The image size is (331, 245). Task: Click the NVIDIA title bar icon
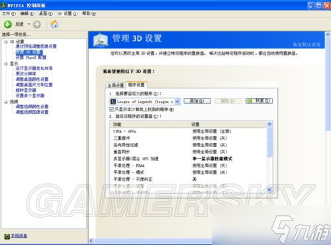tap(3, 5)
